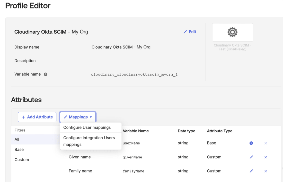283x182 pixels.
Task: Click the Attributes section heading
Action: tap(26, 100)
